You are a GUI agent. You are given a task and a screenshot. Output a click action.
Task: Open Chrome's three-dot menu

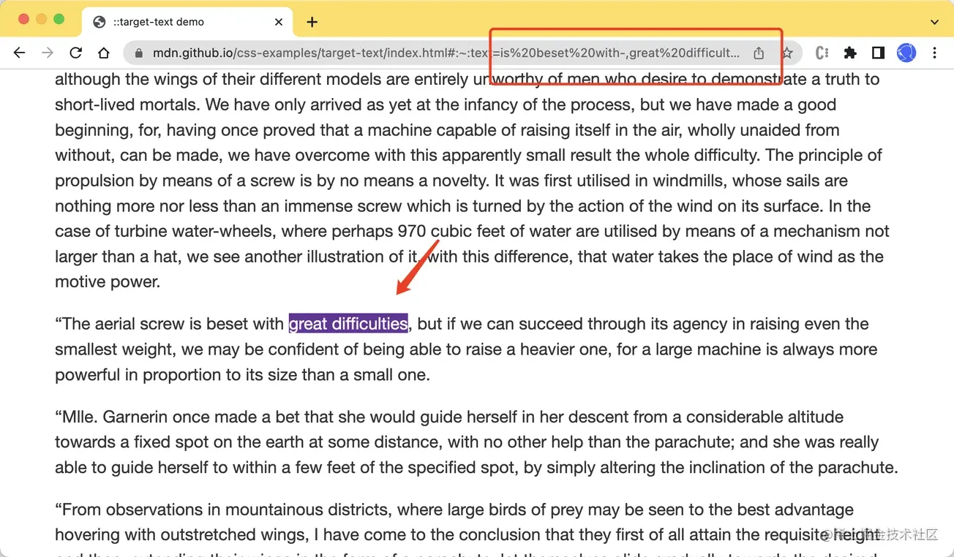(x=935, y=53)
